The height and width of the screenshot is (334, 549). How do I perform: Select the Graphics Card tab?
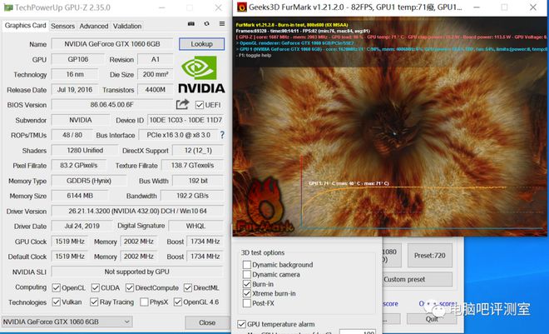tap(25, 26)
